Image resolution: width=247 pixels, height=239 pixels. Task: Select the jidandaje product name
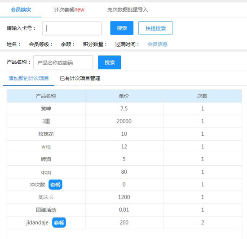click(37, 222)
